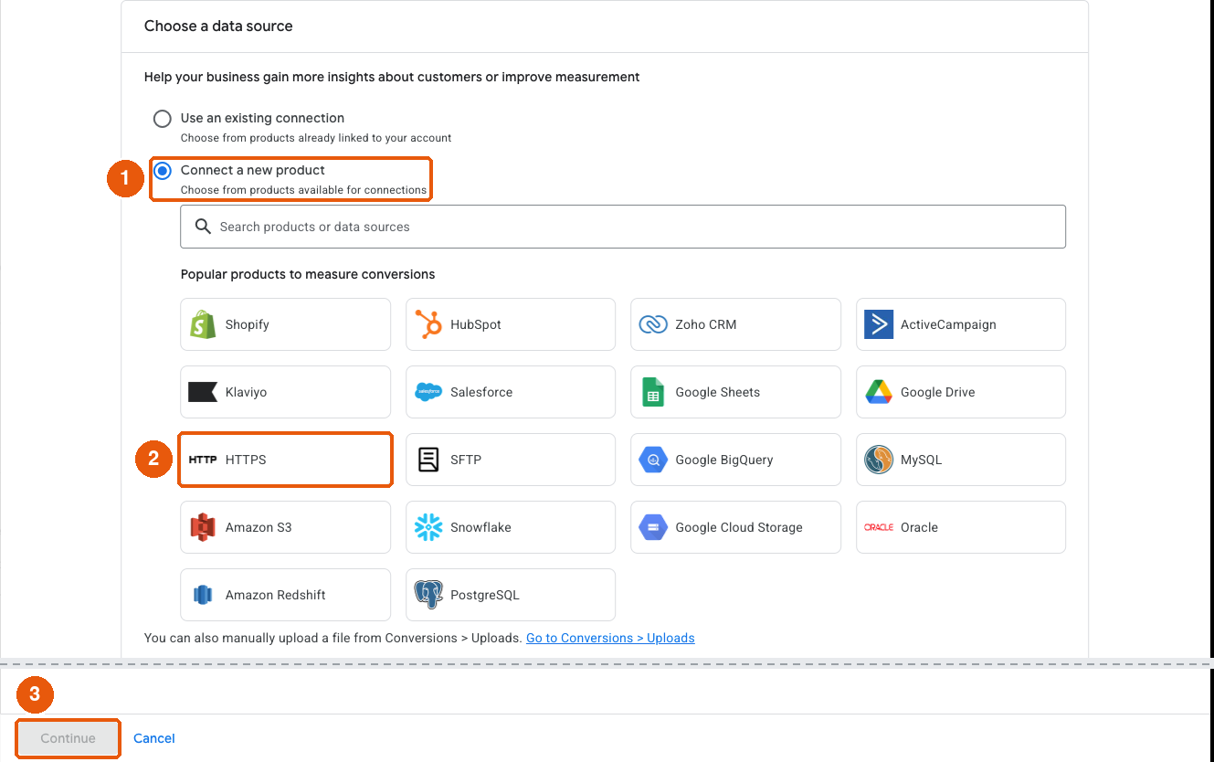Click the Google Cloud Storage icon

[653, 527]
